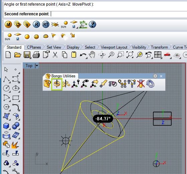Switch to the CPlanes tab
Screen dimensions: 187x174
click(34, 47)
